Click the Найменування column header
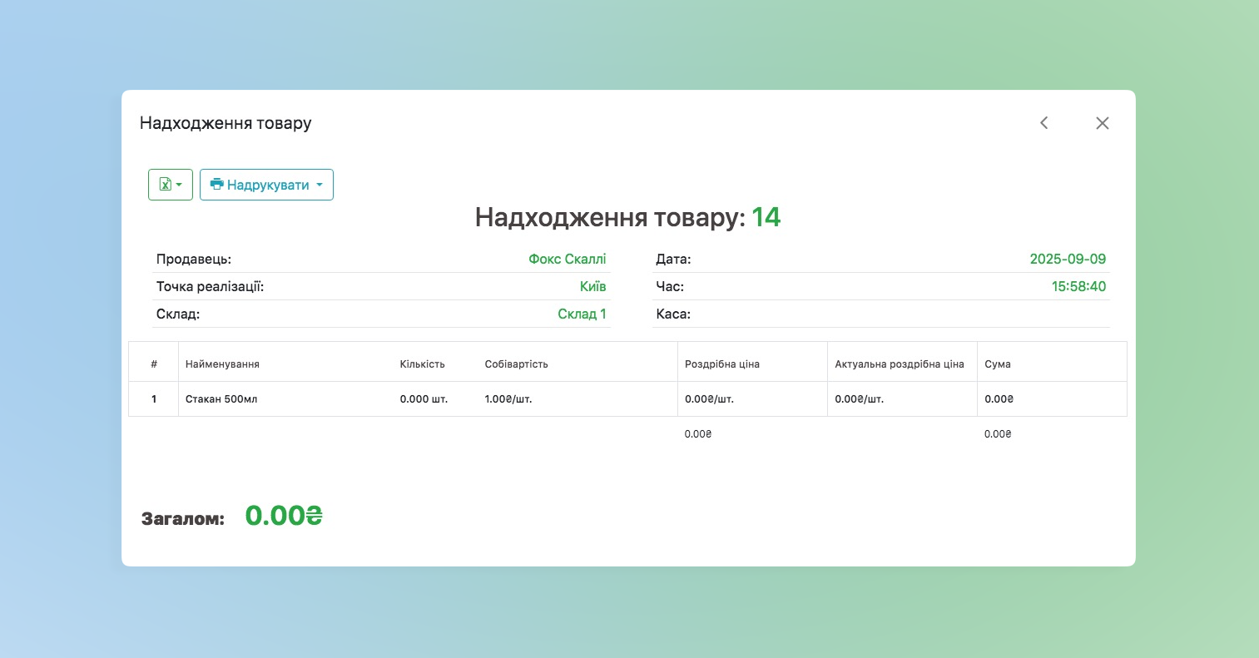Image resolution: width=1259 pixels, height=658 pixels. click(222, 364)
